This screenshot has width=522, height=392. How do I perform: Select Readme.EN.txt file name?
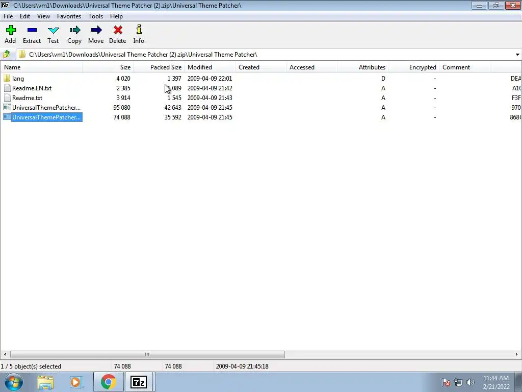pos(32,88)
